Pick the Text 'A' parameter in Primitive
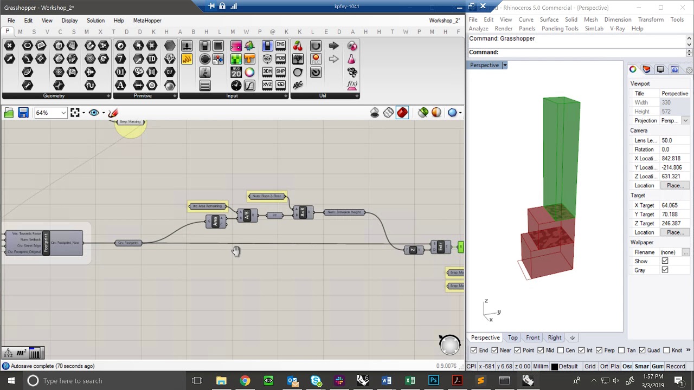The height and width of the screenshot is (390, 694). point(120,85)
